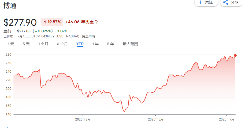The height and width of the screenshot is (128, 242).
Task: Click the red endpoint dot on the chart
Action: [x=235, y=55]
